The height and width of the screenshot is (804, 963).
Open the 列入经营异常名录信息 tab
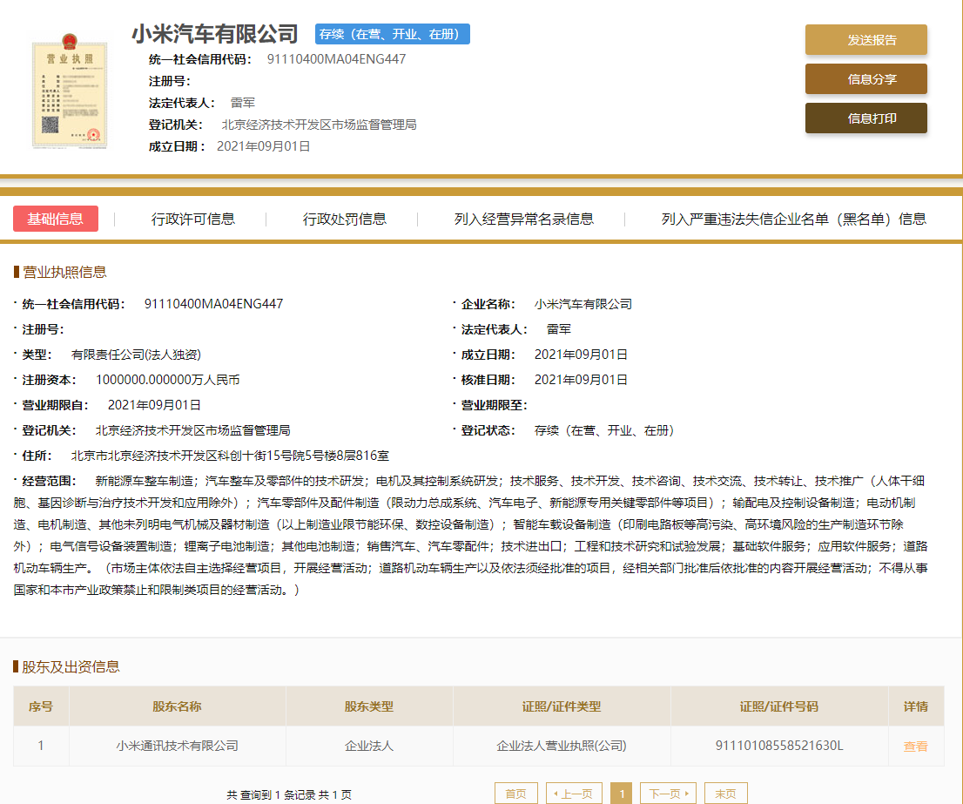524,220
